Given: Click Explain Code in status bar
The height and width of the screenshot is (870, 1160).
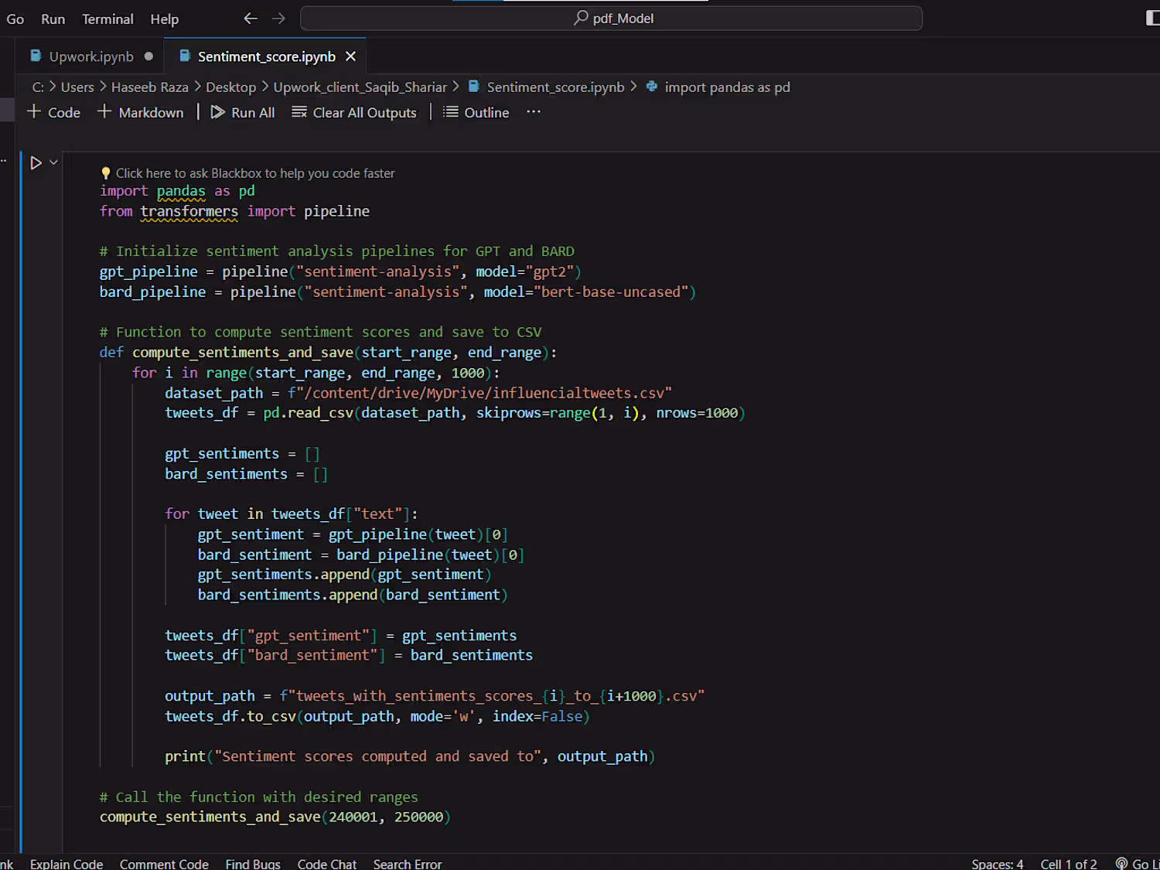Looking at the screenshot, I should pyautogui.click(x=67, y=864).
